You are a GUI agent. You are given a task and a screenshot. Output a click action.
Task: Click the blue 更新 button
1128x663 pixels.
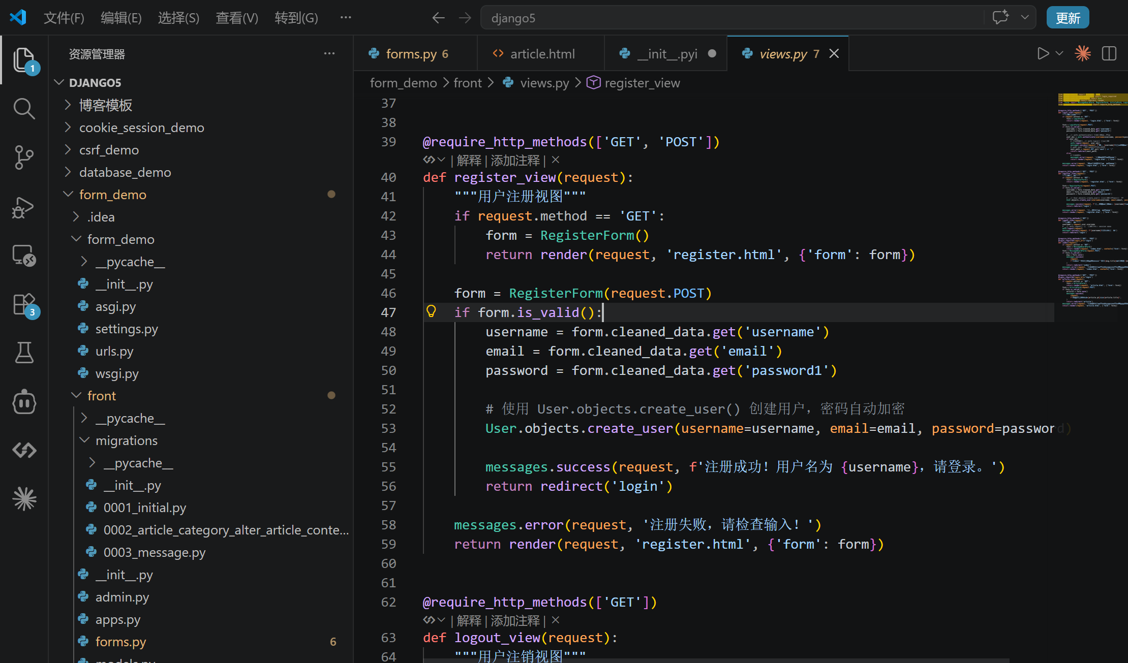click(x=1068, y=18)
